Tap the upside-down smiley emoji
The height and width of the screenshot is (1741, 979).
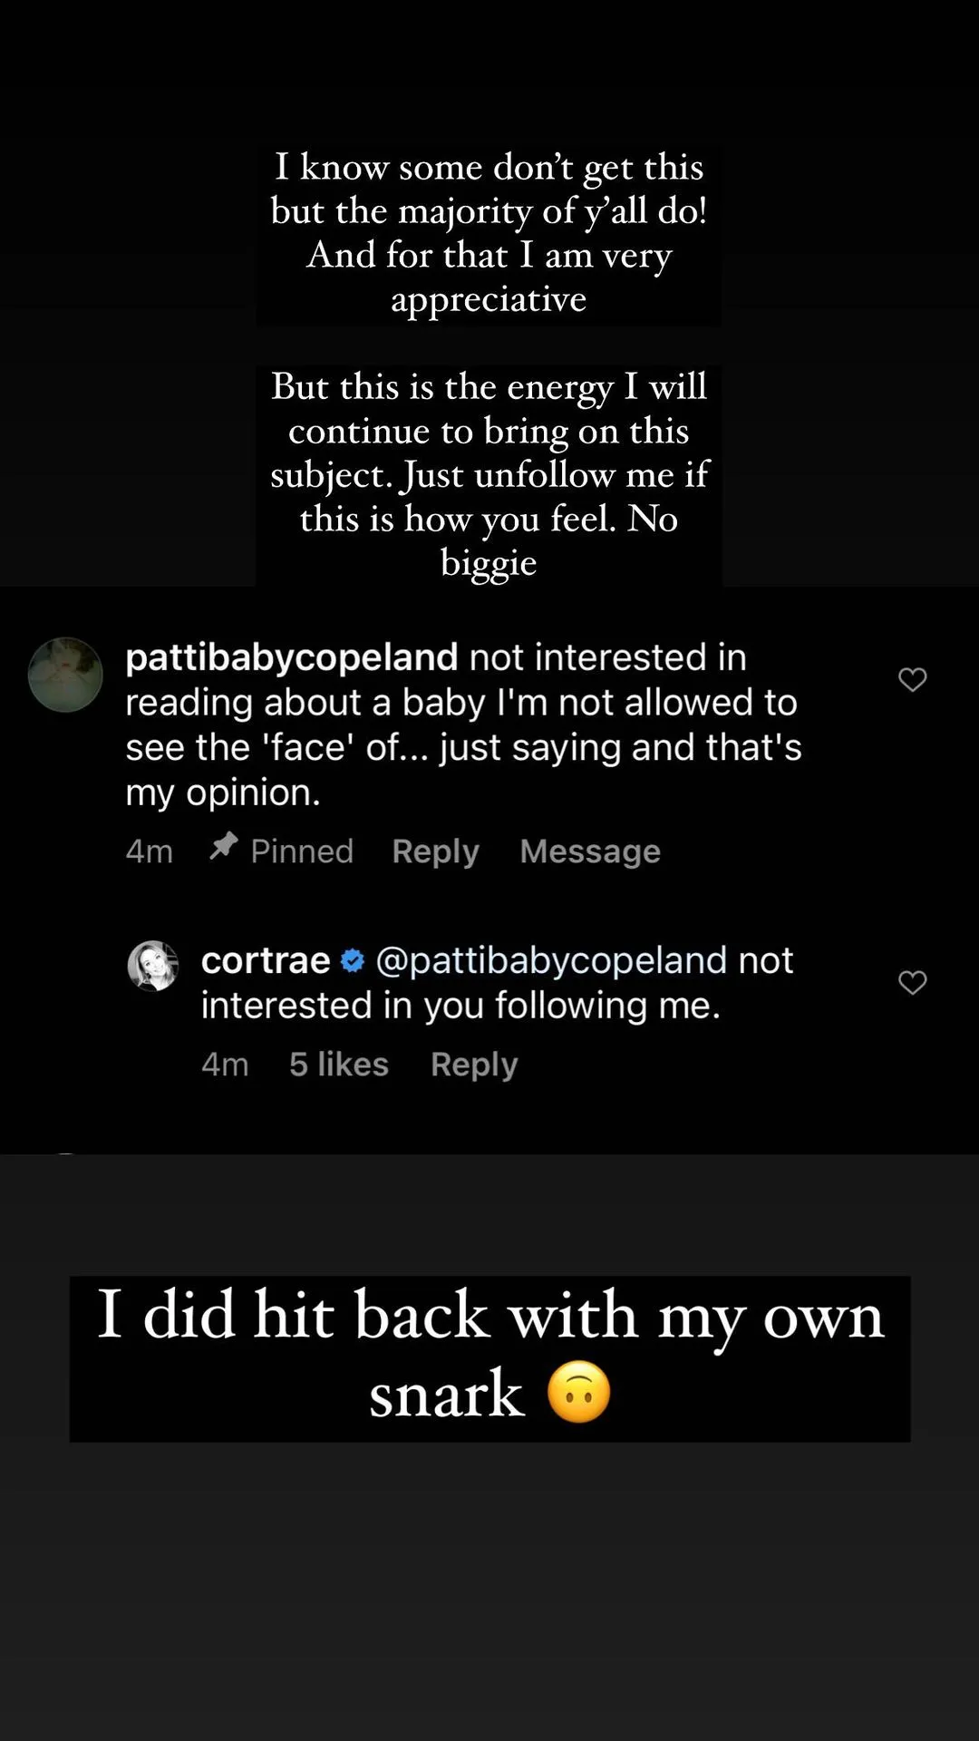click(x=578, y=1392)
